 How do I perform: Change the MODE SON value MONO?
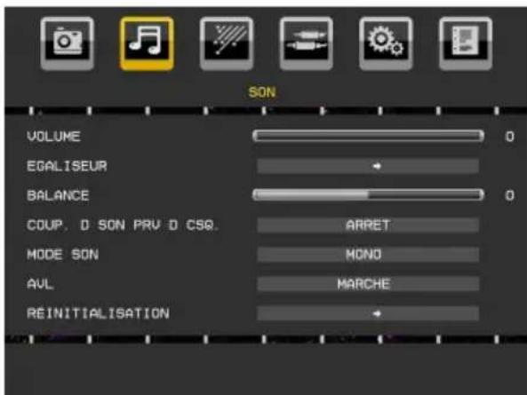click(x=368, y=255)
